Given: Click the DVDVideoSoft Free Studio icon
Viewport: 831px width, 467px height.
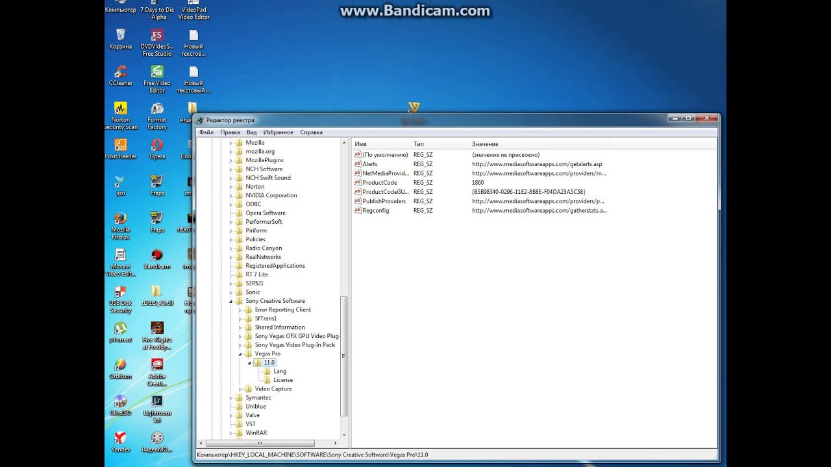Looking at the screenshot, I should pos(156,42).
